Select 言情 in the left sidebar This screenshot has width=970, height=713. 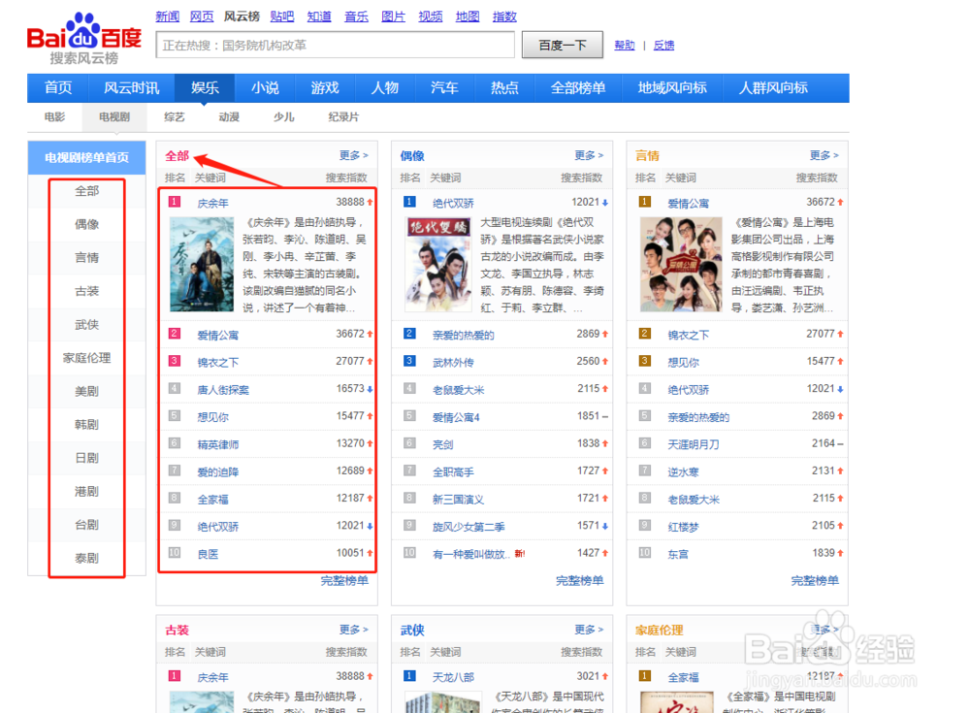click(x=86, y=258)
